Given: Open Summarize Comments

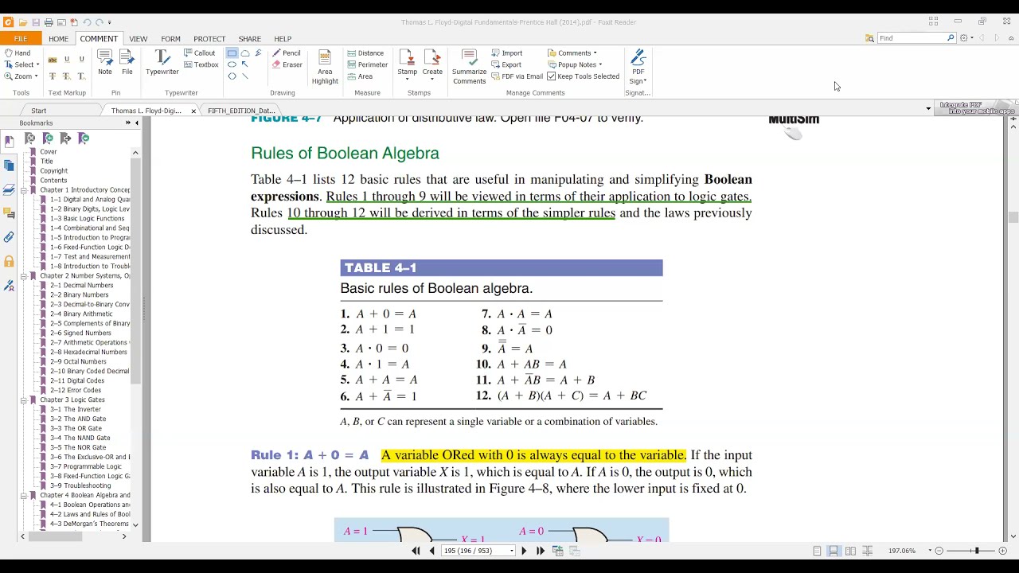Looking at the screenshot, I should [469, 67].
